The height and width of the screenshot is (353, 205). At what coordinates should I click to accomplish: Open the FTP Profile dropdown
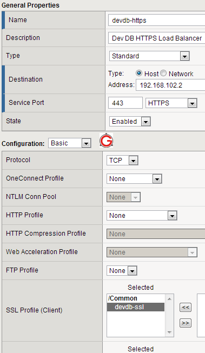[122, 271]
